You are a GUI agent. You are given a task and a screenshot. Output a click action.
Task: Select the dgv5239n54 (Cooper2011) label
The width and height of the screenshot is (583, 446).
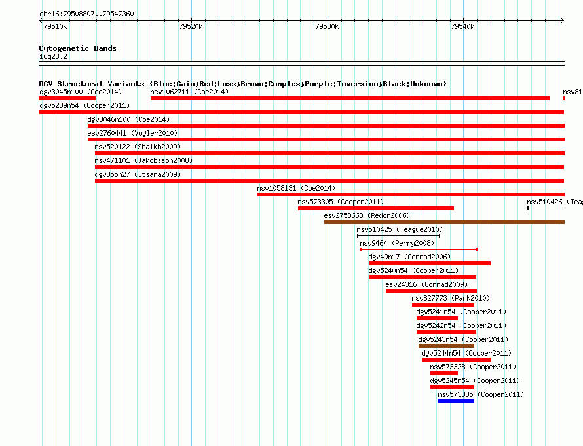pyautogui.click(x=85, y=105)
